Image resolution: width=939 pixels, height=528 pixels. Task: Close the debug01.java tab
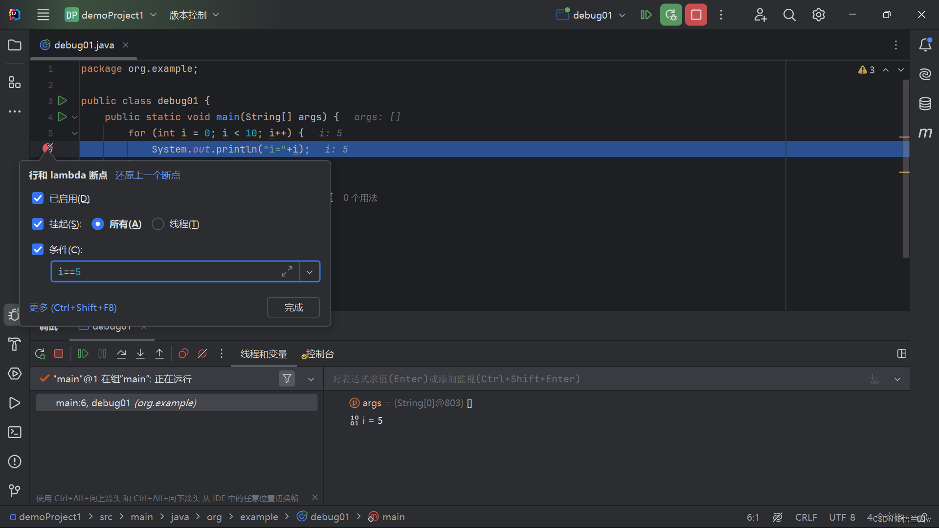126,45
